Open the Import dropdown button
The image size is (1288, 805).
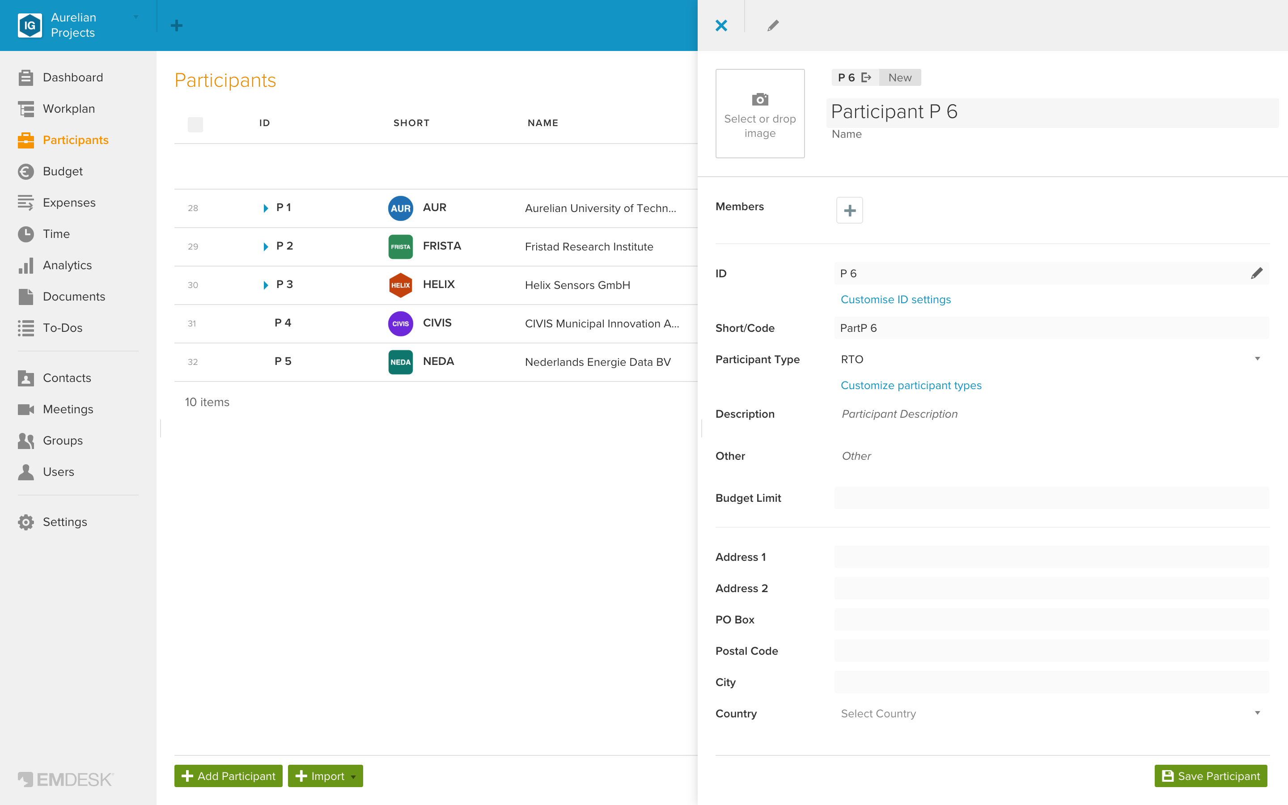325,776
